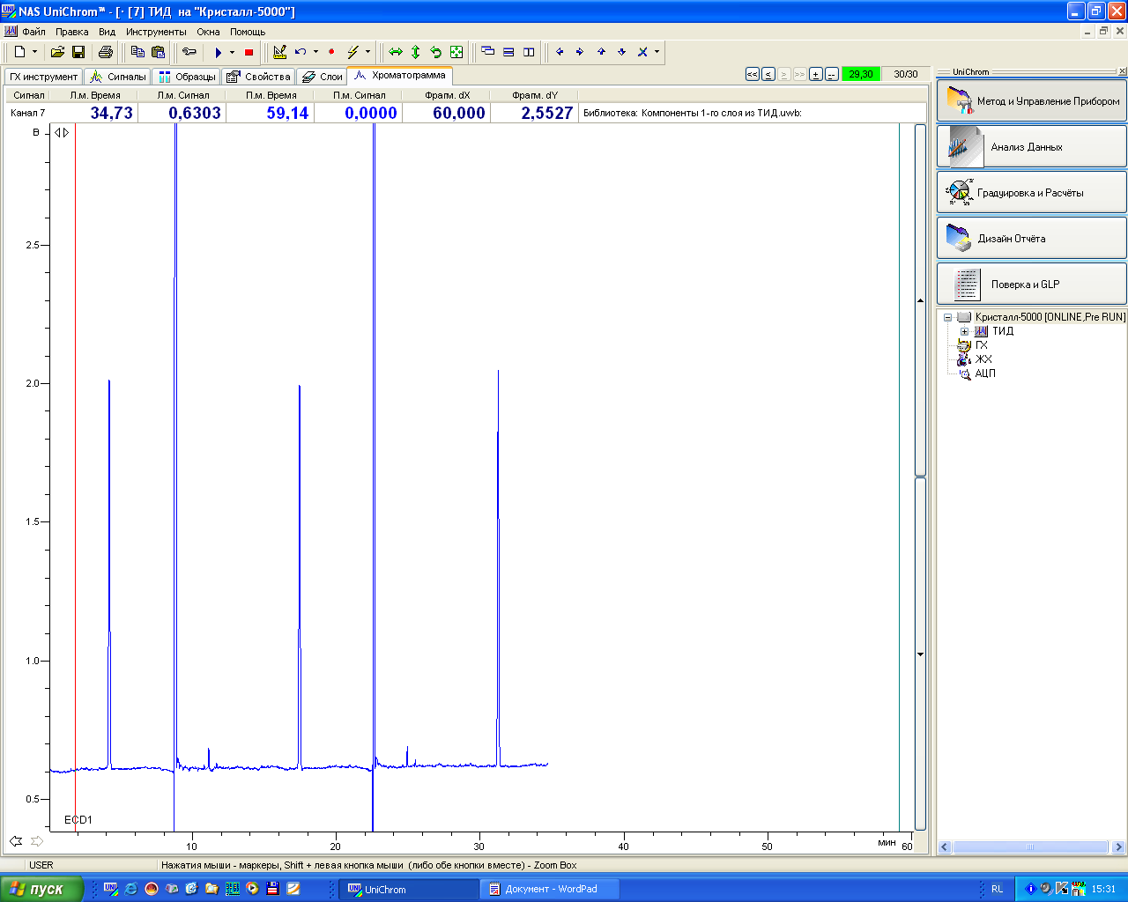Image resolution: width=1128 pixels, height=902 pixels.
Task: Switch to Документ - WordPad in taskbar
Action: click(550, 889)
